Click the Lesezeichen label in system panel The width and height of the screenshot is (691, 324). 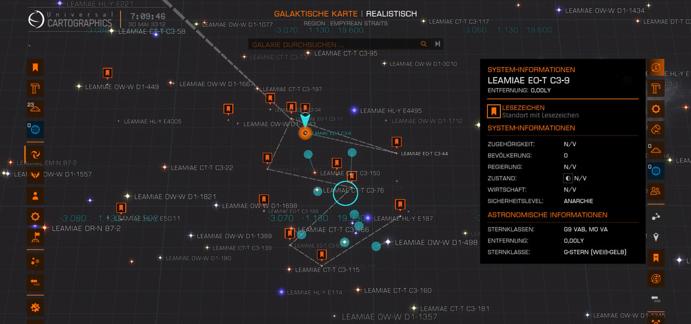coord(523,107)
